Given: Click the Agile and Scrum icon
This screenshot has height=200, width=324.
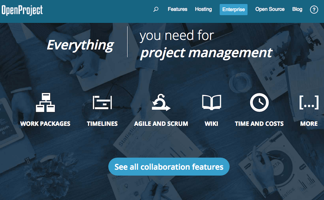Looking at the screenshot, I should click(161, 103).
